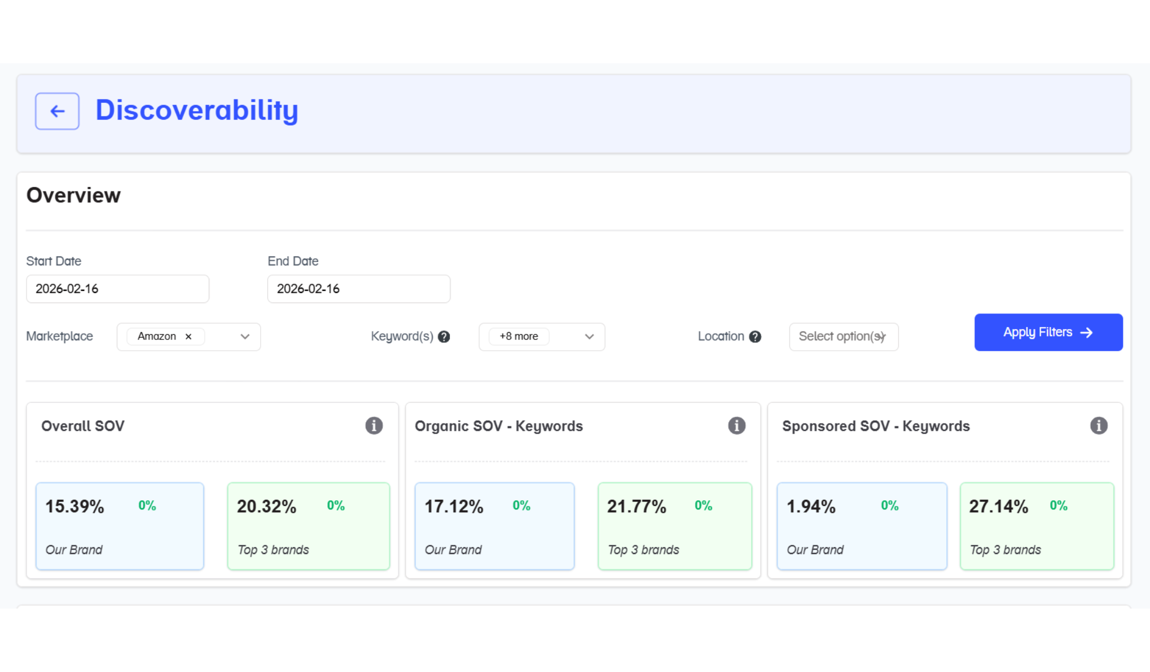Open Sponsored SOV - Keywords info icon

pos(1098,426)
